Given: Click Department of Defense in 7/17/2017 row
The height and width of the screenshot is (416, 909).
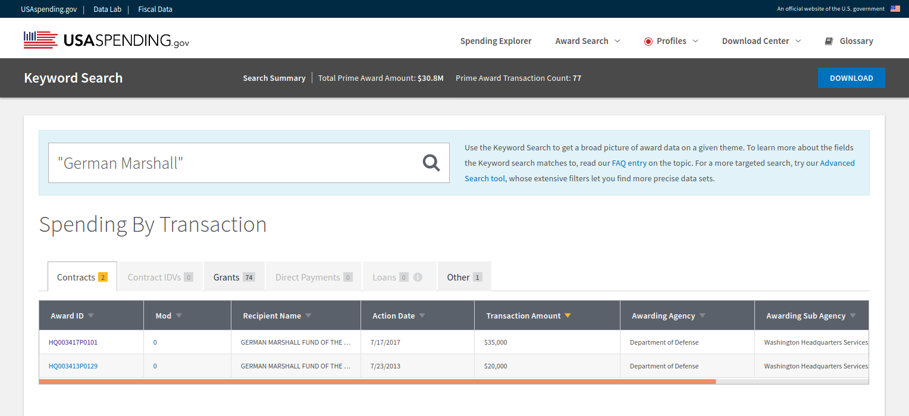Looking at the screenshot, I should (x=664, y=342).
